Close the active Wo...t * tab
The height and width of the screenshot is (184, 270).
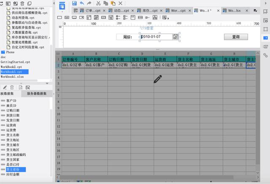218,11
